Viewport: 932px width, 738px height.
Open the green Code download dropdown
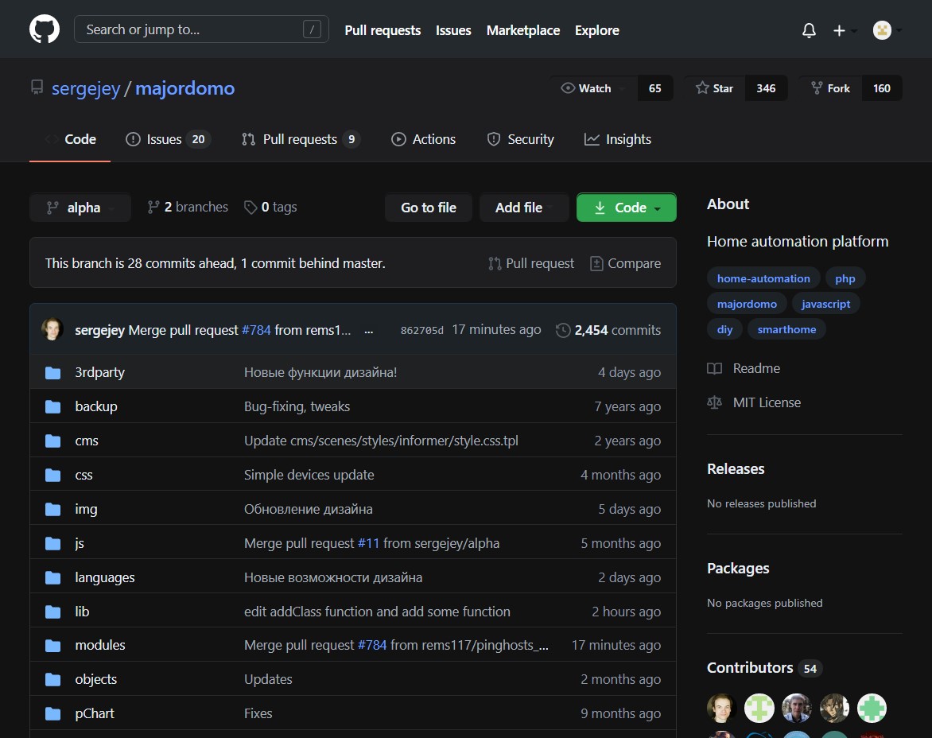click(x=626, y=208)
